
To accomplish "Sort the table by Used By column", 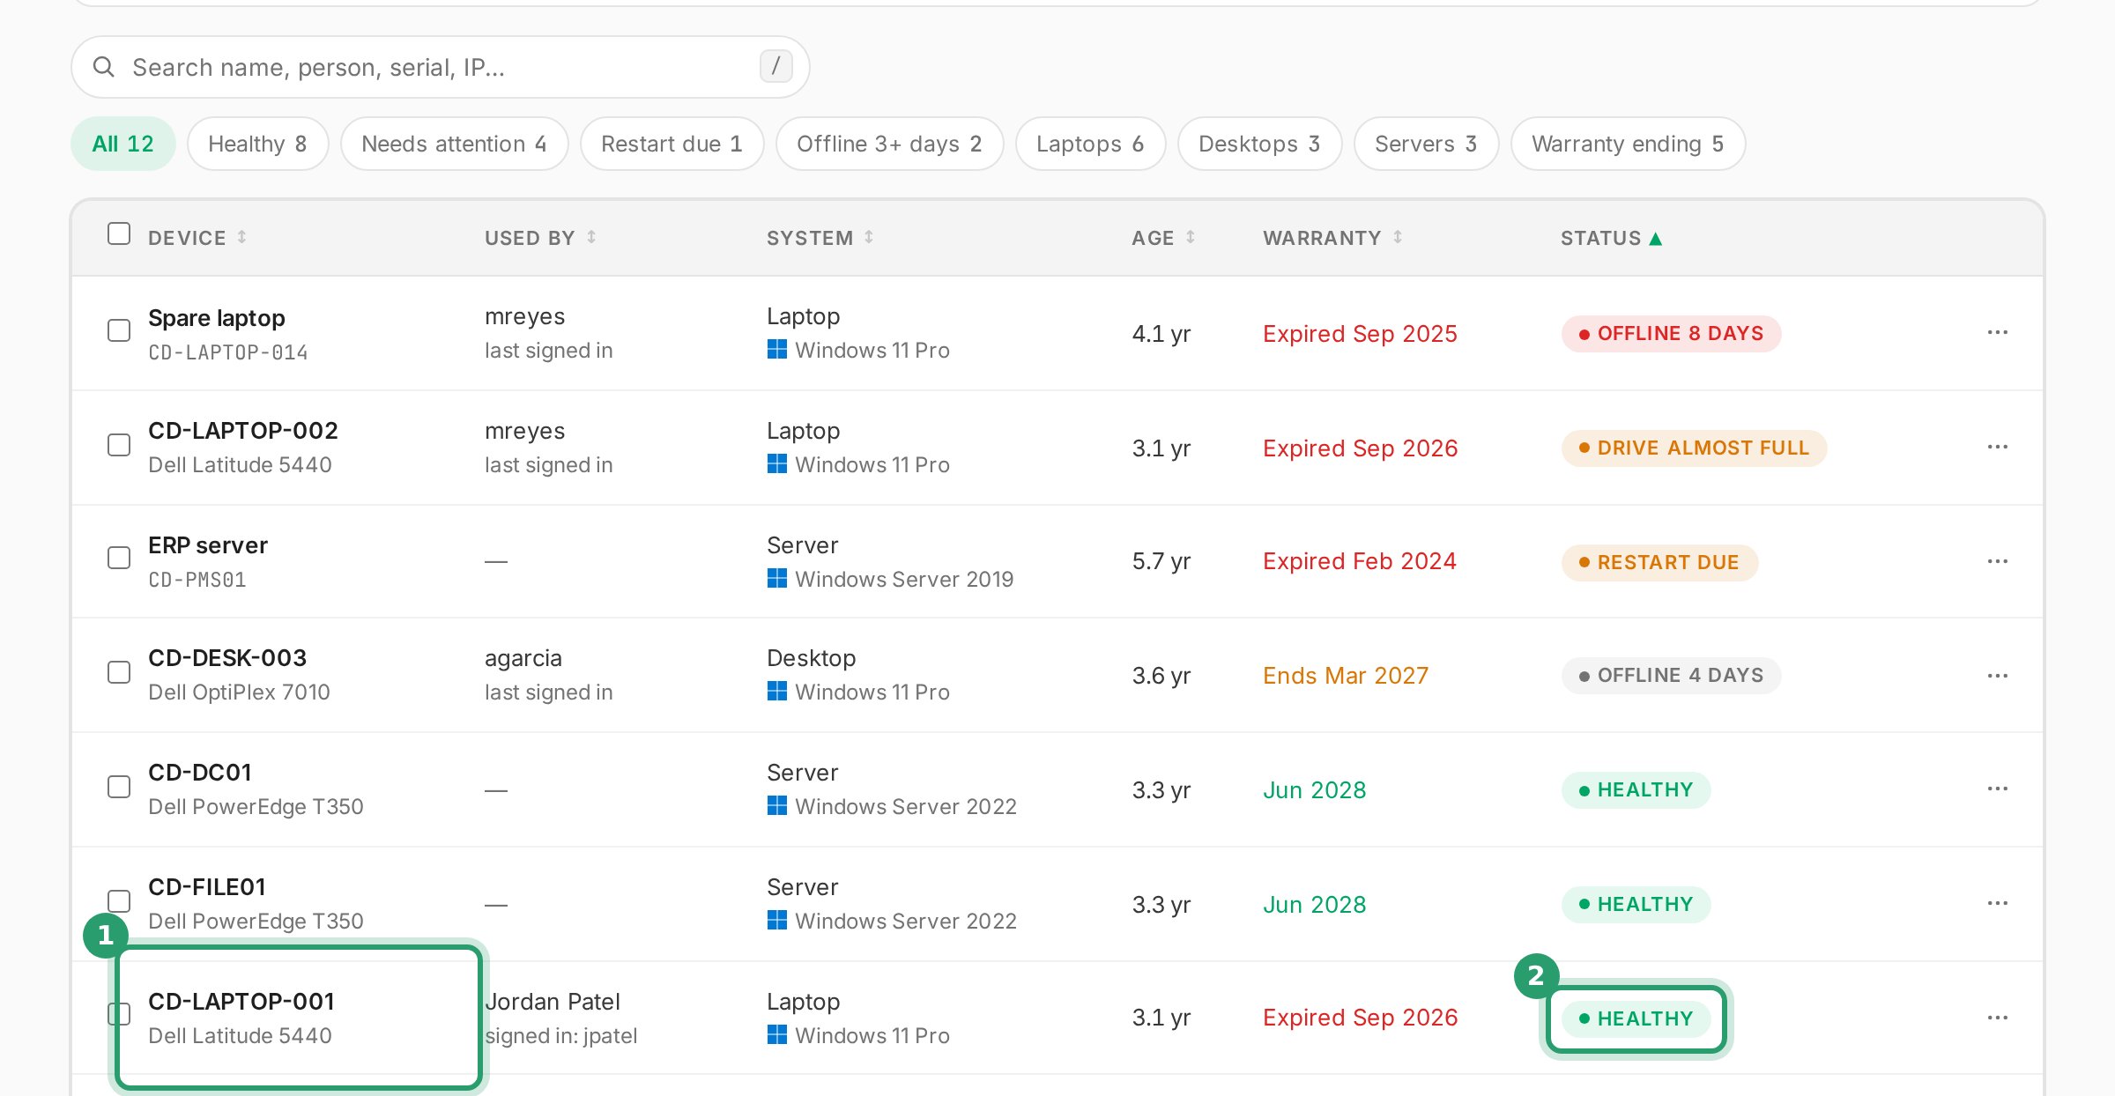I will point(540,238).
